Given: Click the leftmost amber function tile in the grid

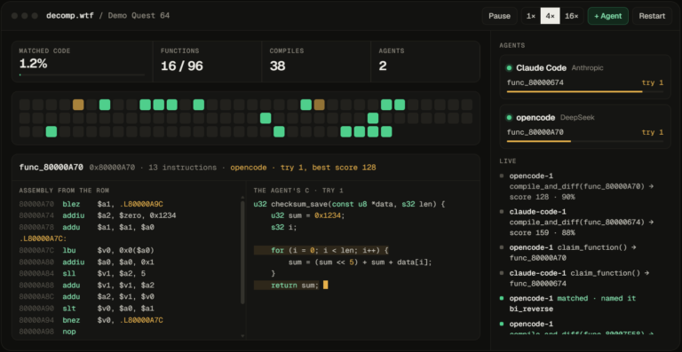Looking at the screenshot, I should (x=78, y=105).
